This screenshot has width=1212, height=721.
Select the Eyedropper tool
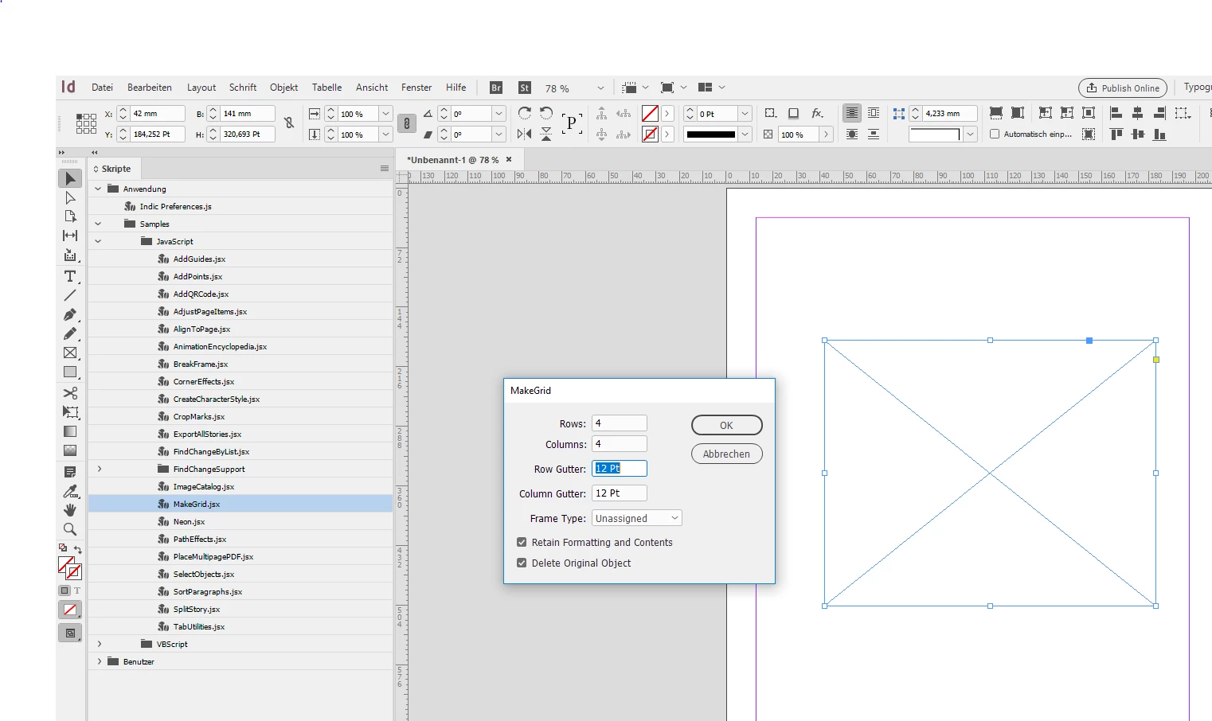70,491
